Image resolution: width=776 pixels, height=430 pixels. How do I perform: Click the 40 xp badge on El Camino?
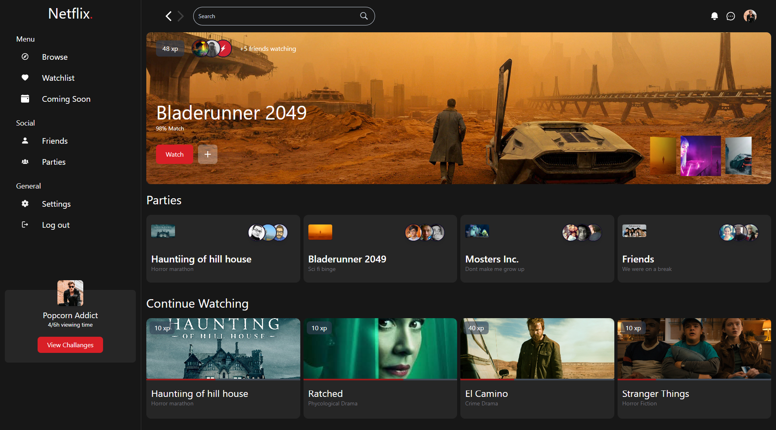[x=476, y=328]
